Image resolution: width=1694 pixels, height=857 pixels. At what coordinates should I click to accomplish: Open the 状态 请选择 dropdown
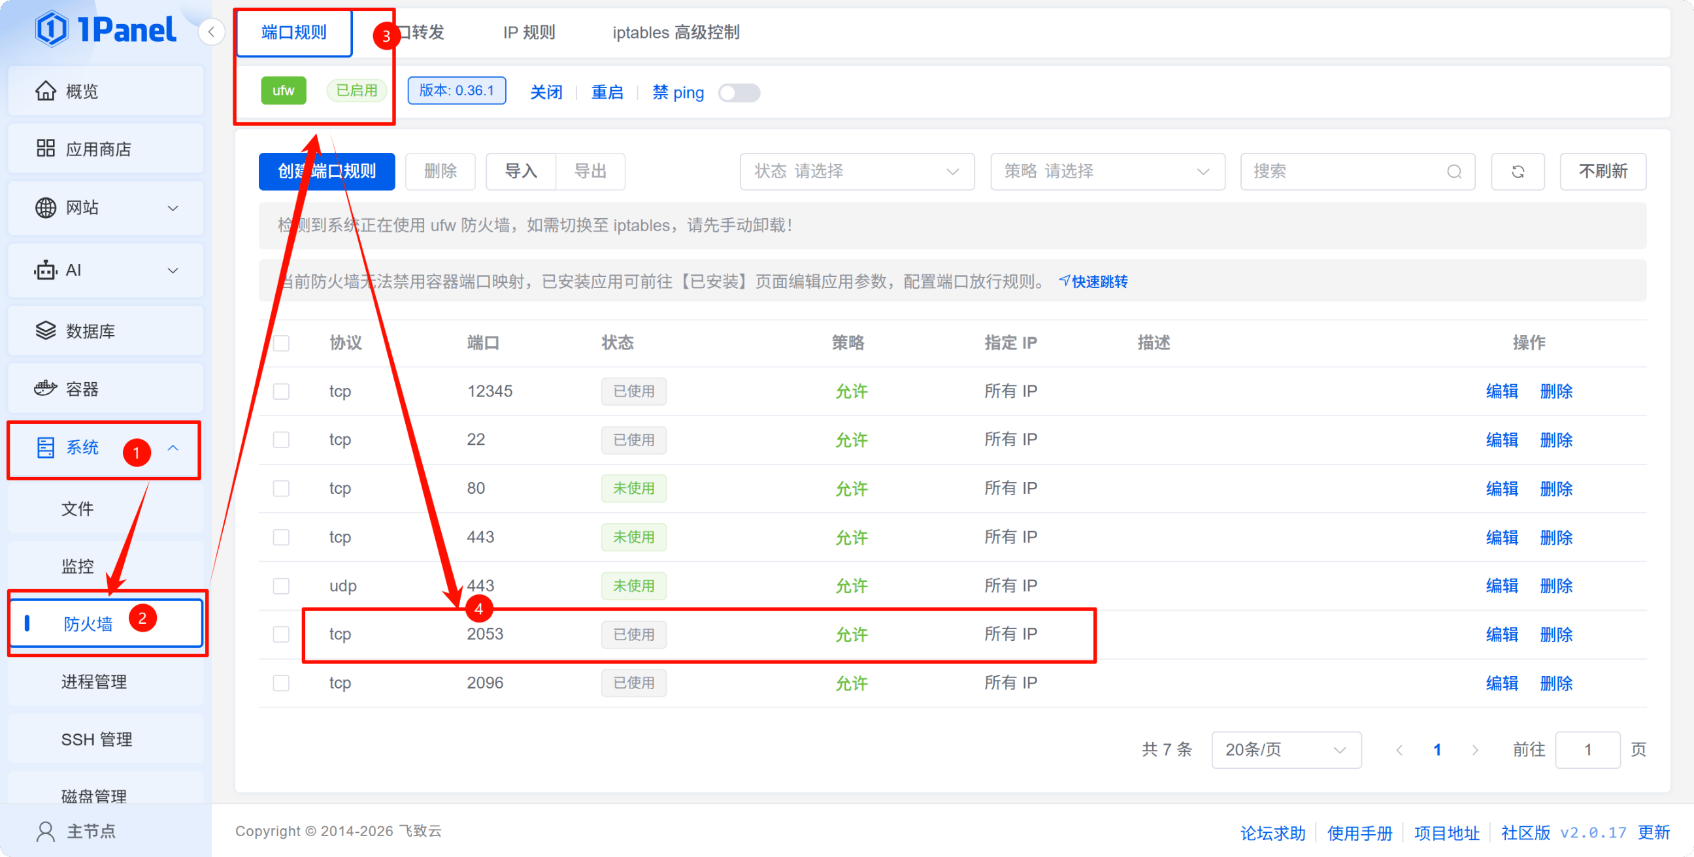point(856,172)
